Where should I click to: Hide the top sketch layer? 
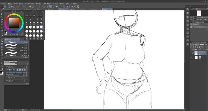[191, 53]
